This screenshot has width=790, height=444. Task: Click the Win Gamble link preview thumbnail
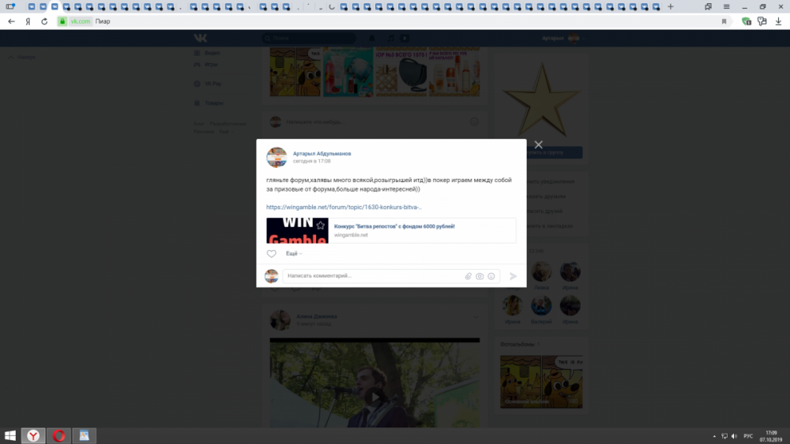click(x=297, y=230)
